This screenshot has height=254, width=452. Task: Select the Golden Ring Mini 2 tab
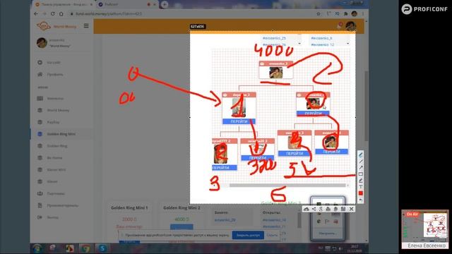tap(182, 207)
